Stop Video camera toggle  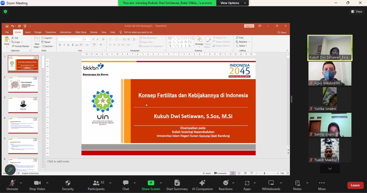37,185
